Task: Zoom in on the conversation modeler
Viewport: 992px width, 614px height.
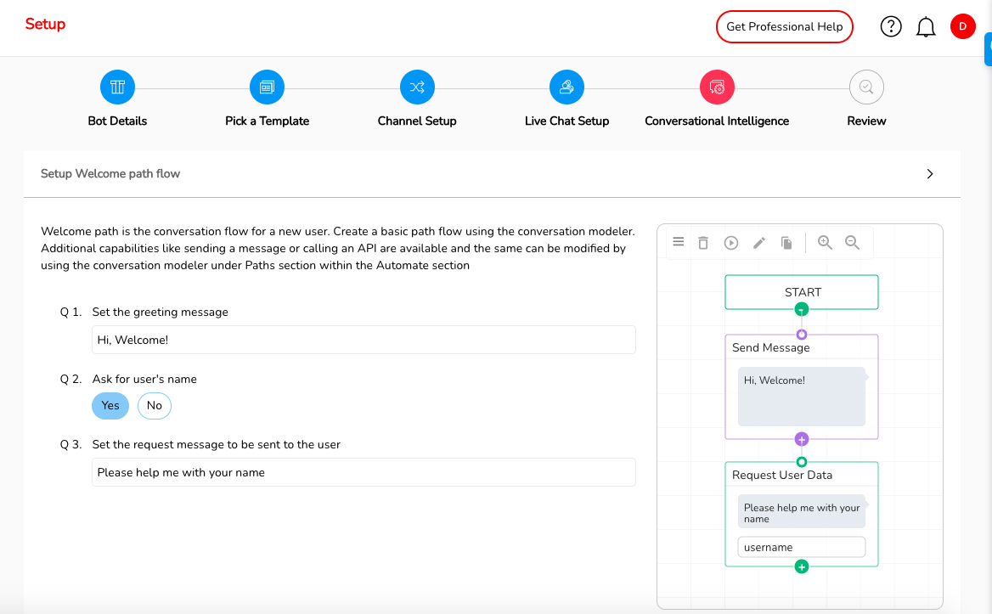Action: tap(825, 242)
